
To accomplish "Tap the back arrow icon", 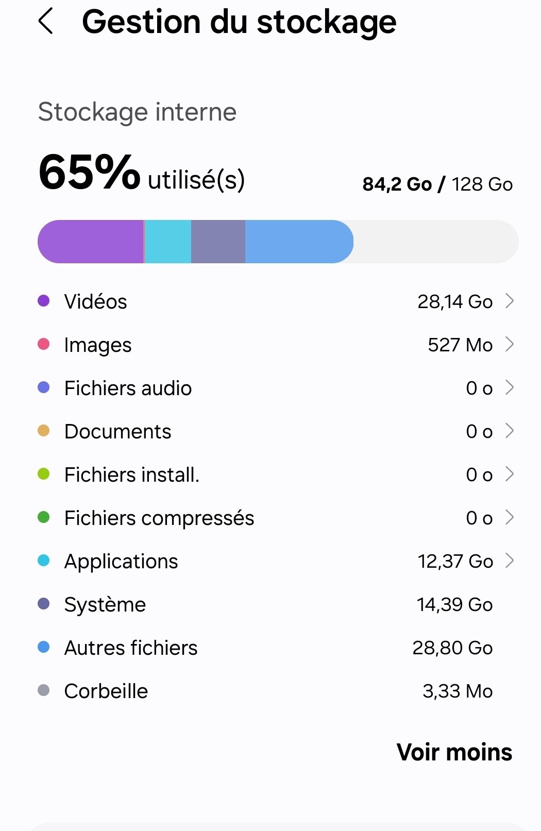I will click(x=46, y=22).
